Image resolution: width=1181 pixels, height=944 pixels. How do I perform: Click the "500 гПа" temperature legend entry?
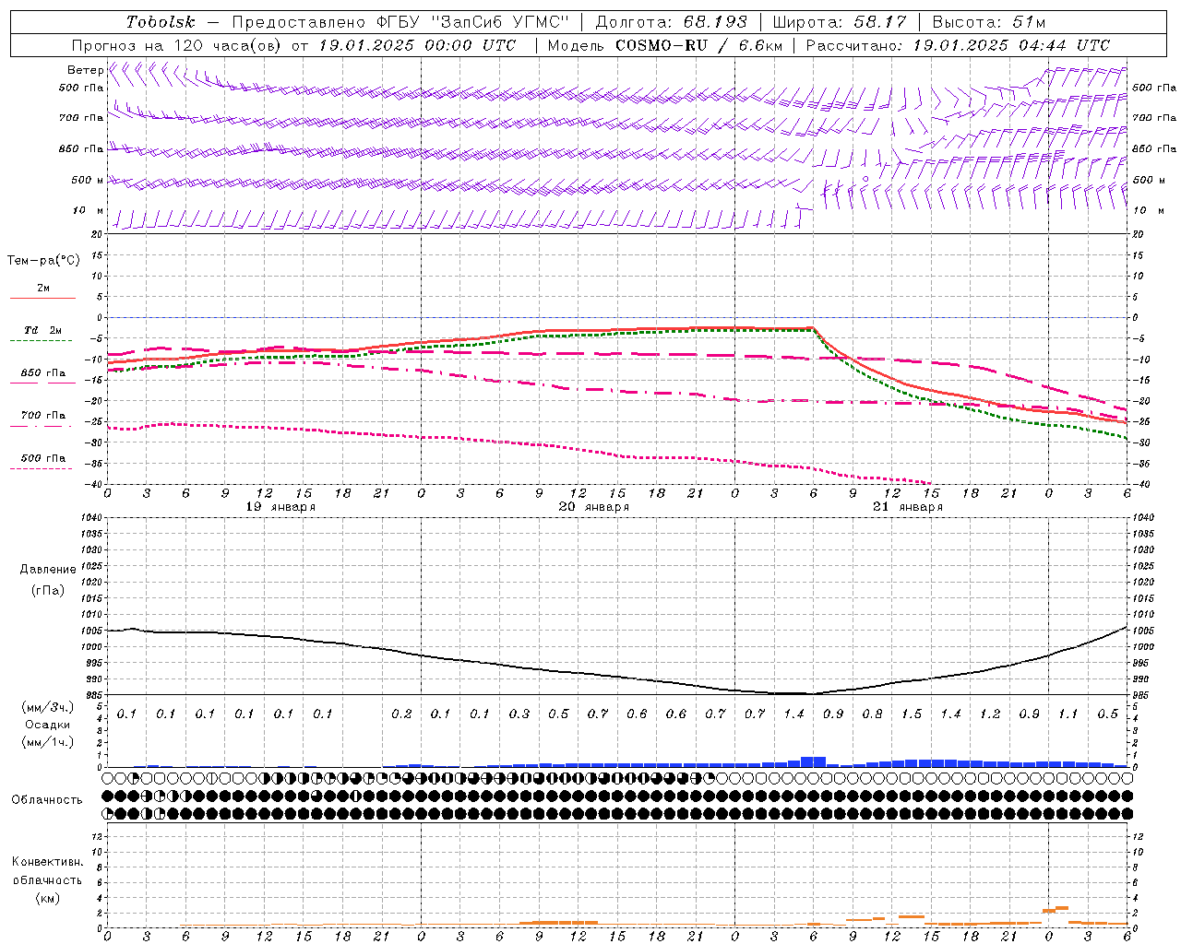(42, 458)
